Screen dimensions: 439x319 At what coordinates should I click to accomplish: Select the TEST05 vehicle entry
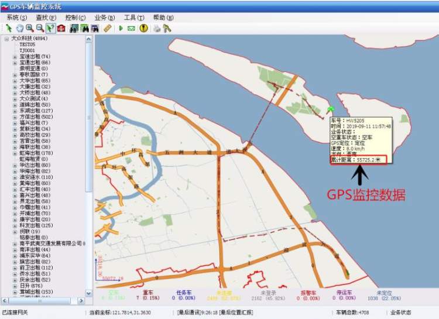tap(27, 44)
